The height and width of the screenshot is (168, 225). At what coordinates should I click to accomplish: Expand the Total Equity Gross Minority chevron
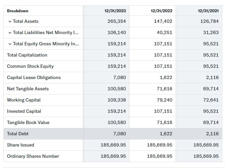pyautogui.click(x=10, y=44)
